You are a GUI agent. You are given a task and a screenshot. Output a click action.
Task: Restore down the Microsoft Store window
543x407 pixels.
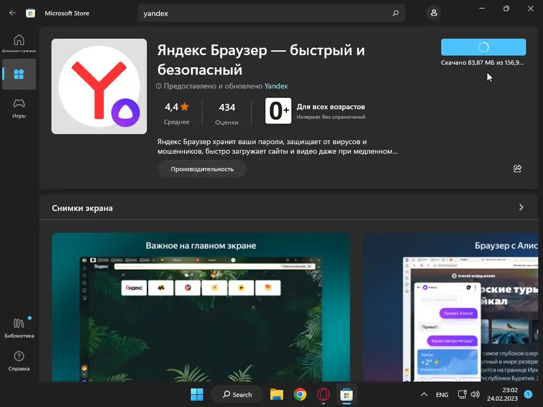pos(506,8)
